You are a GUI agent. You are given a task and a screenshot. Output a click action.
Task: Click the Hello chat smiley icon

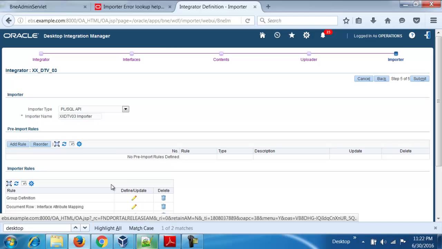click(x=402, y=20)
